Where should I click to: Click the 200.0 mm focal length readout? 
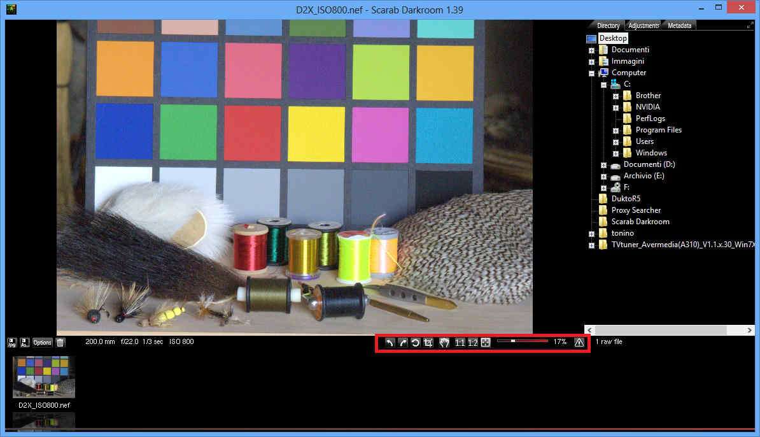[100, 342]
